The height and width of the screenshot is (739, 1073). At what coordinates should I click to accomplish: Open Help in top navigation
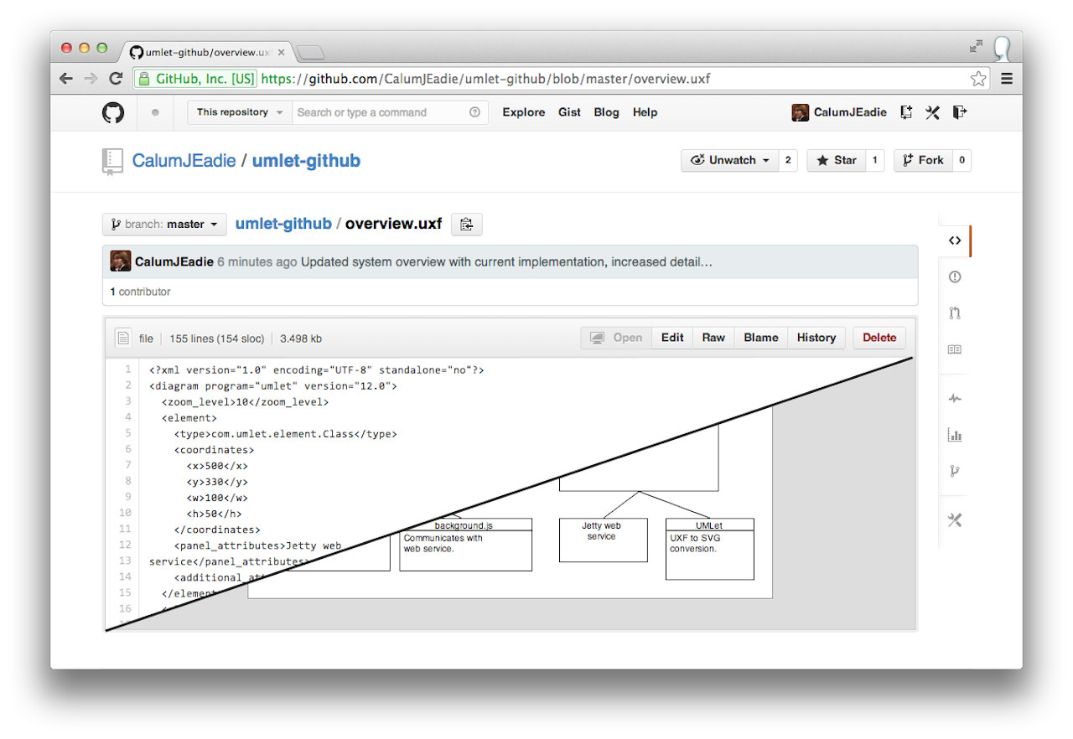[x=645, y=112]
